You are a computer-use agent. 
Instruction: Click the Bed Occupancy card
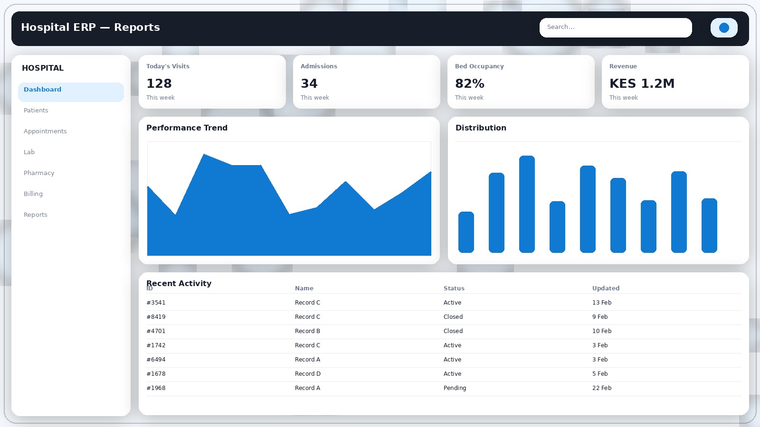[x=521, y=82]
